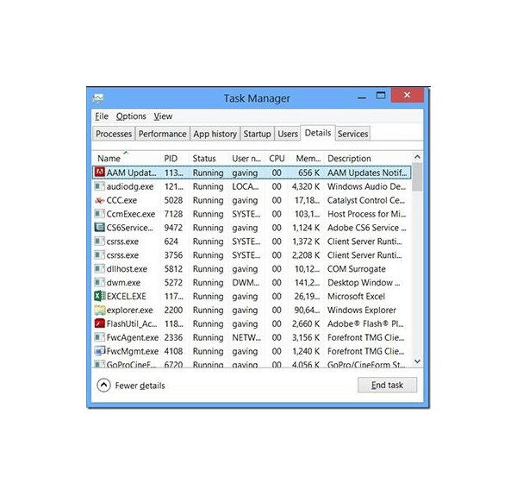Select the Details tab
Image resolution: width=517 pixels, height=496 pixels.
click(318, 133)
